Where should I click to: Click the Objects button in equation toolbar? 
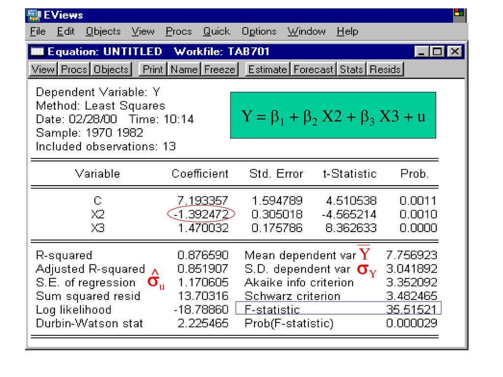point(111,69)
